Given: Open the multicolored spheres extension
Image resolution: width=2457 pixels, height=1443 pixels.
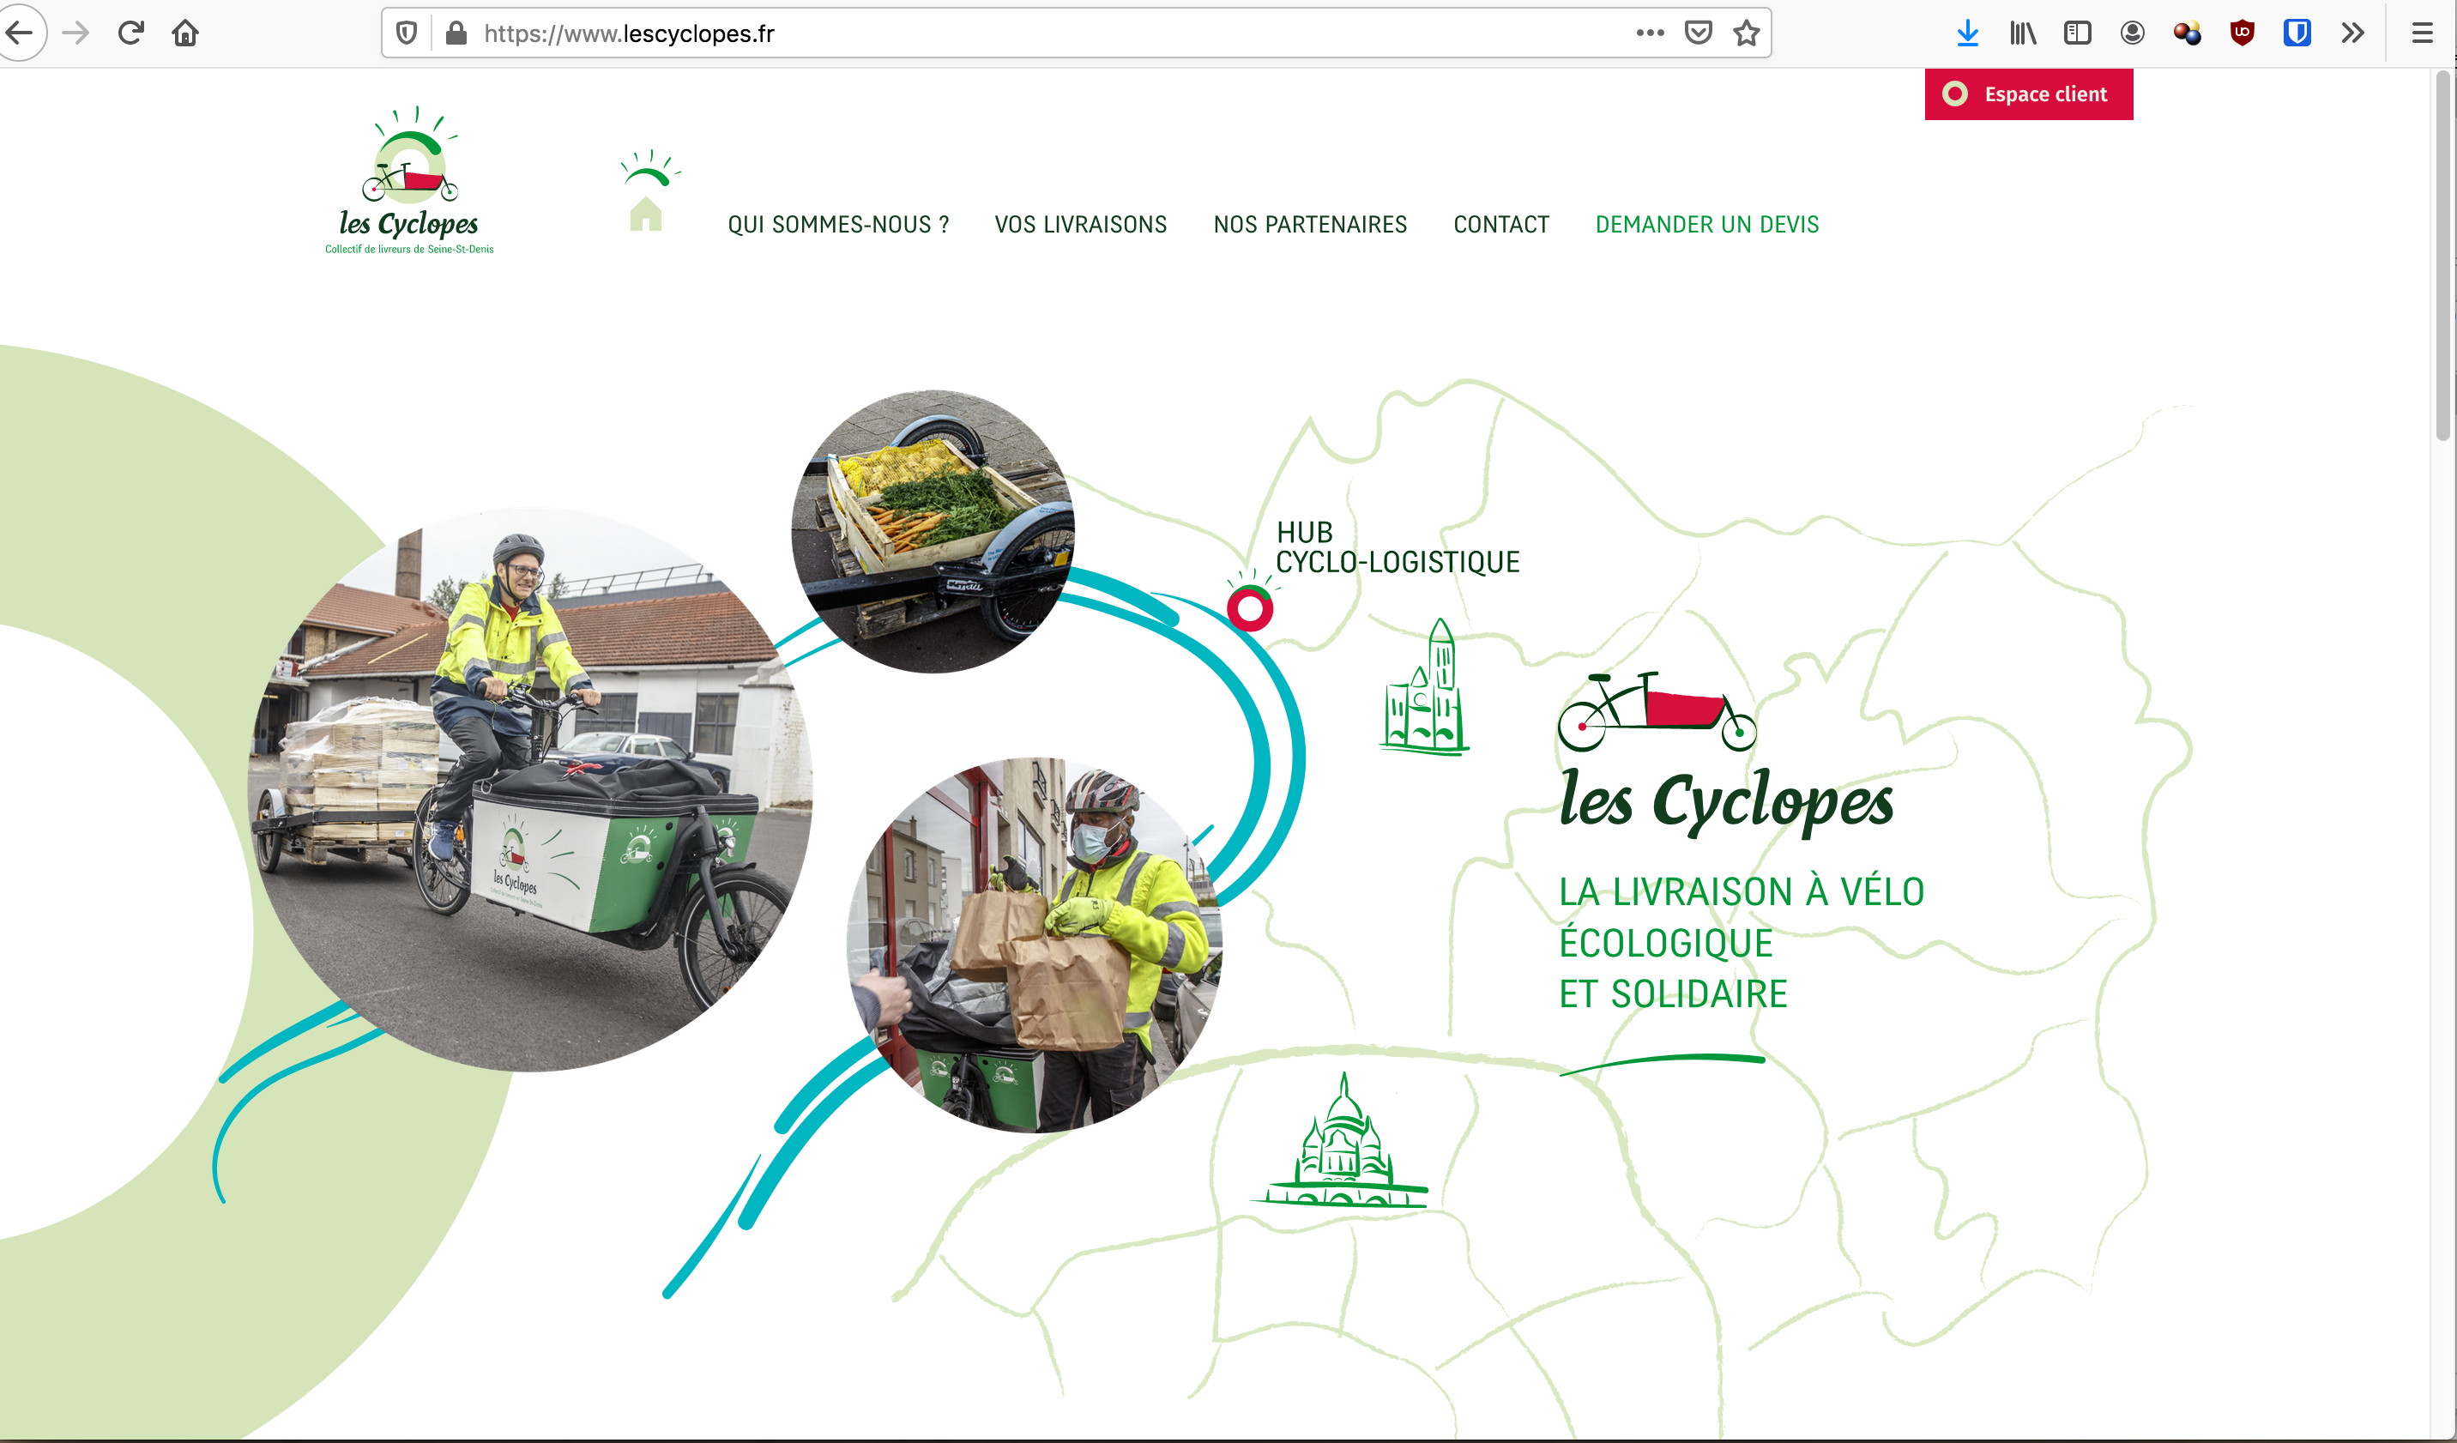Looking at the screenshot, I should (x=2187, y=33).
